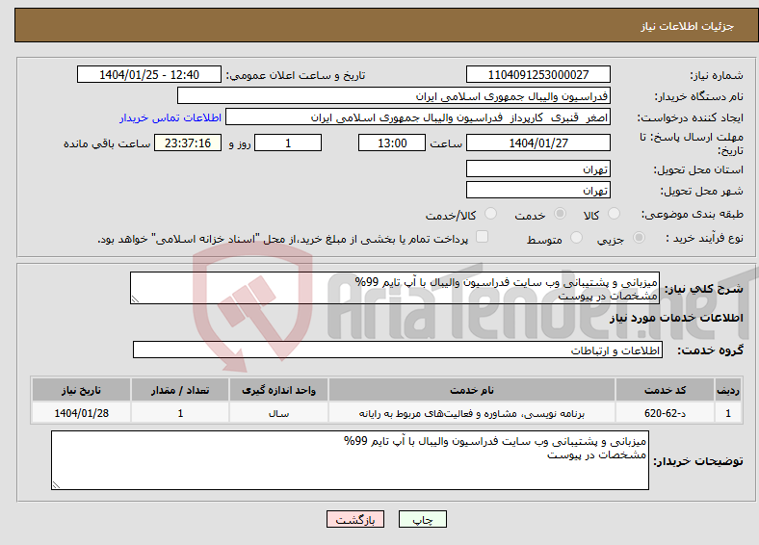Click the جزئیات اطلاعات نیاز header title
Image resolution: width=759 pixels, height=545 pixels.
[x=688, y=26]
